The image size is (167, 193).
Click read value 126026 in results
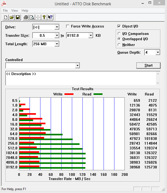(151, 162)
